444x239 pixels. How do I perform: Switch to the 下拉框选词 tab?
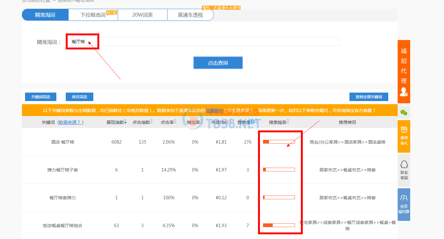(x=93, y=15)
